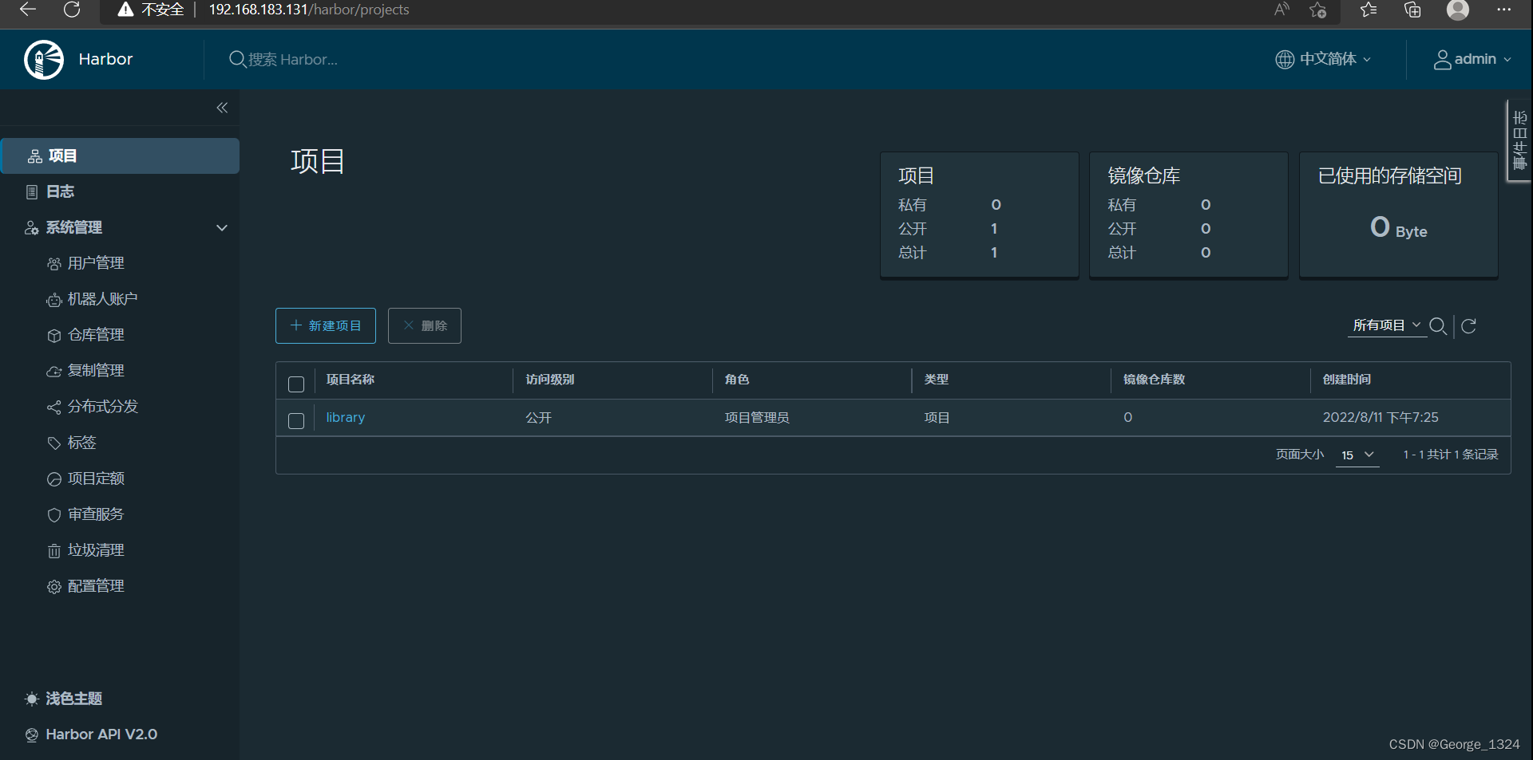Open Harbor API V2.0 link
This screenshot has width=1533, height=760.
tap(91, 734)
